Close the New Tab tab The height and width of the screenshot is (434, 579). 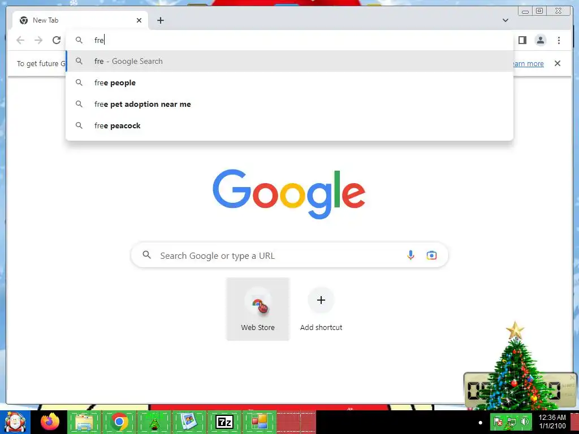(139, 20)
